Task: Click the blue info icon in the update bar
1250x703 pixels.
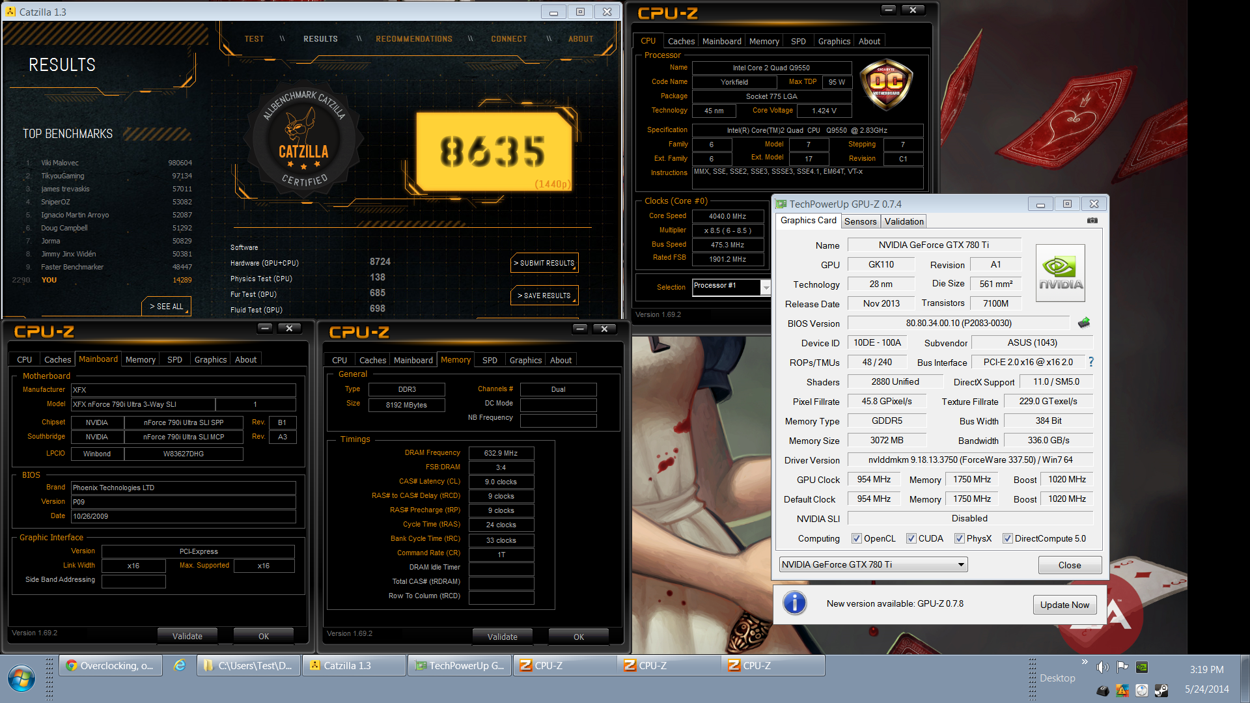Action: coord(794,603)
